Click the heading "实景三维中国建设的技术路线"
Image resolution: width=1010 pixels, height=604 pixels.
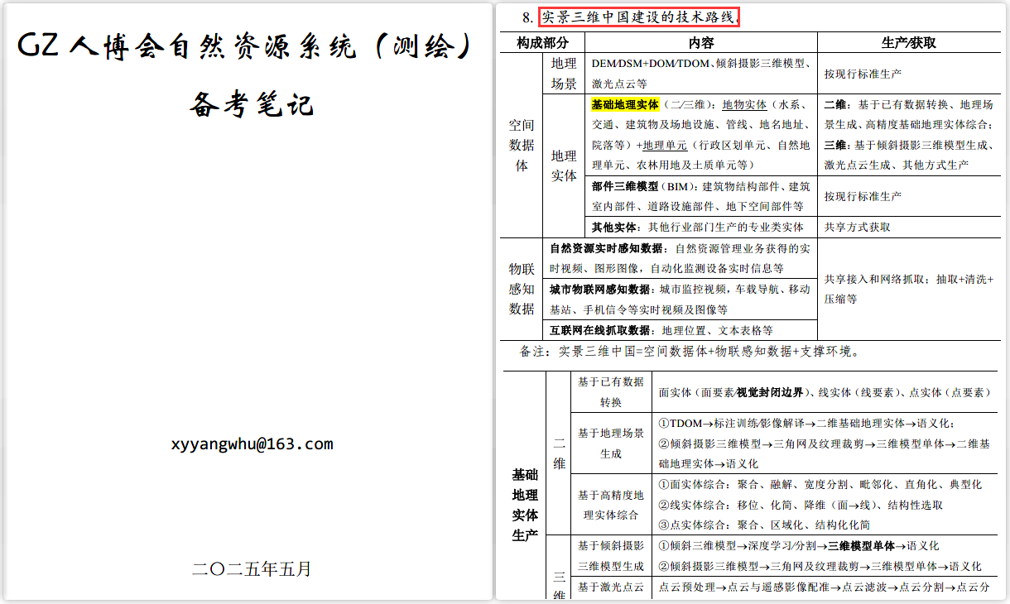(637, 17)
